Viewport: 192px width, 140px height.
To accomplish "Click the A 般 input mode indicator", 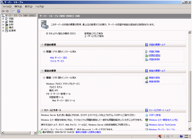I will 167,136.
